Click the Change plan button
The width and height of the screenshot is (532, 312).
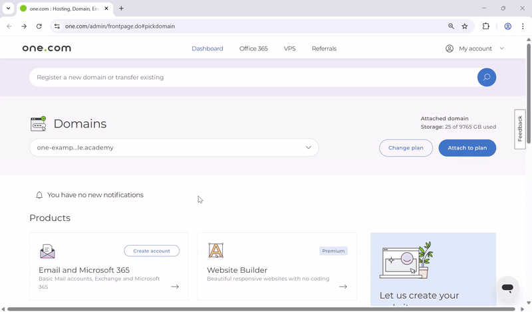tap(406, 148)
